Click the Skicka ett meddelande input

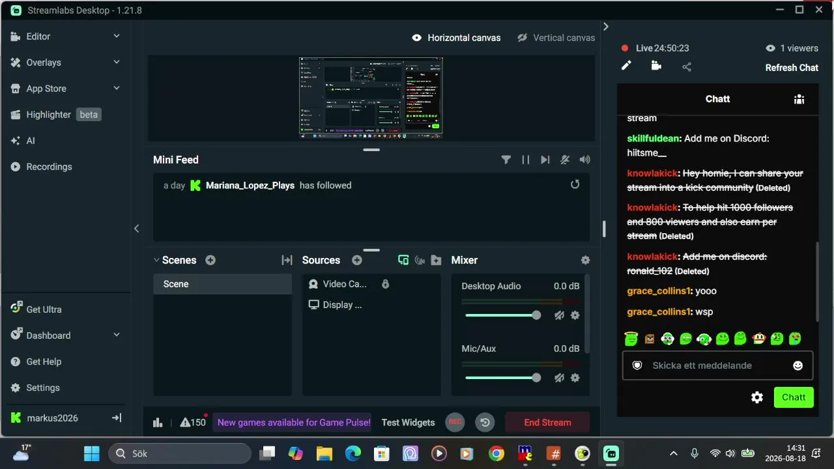coord(717,365)
